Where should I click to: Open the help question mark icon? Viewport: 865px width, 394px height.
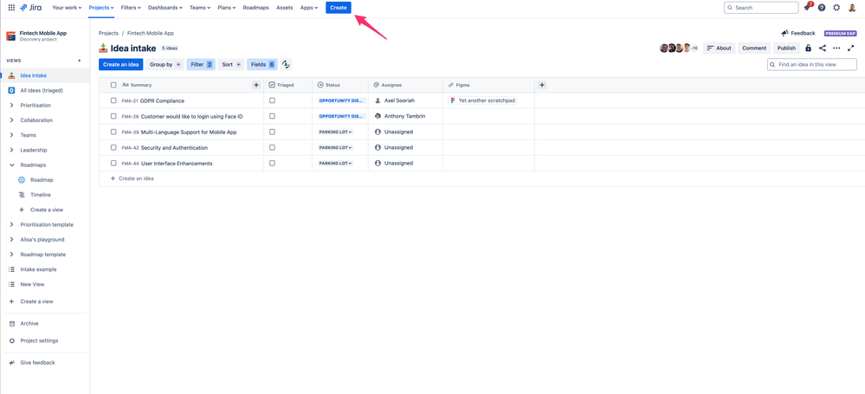[822, 8]
